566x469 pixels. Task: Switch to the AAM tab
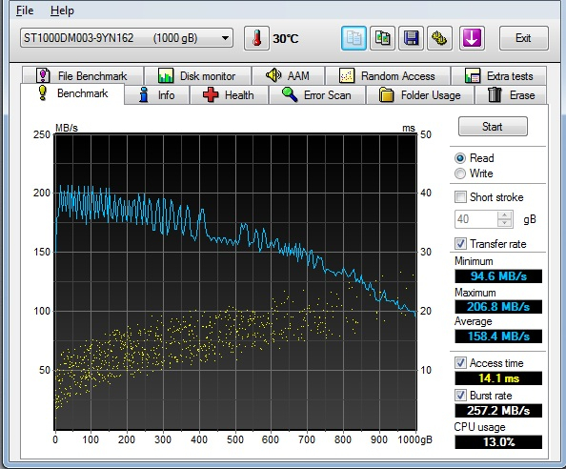pos(288,76)
